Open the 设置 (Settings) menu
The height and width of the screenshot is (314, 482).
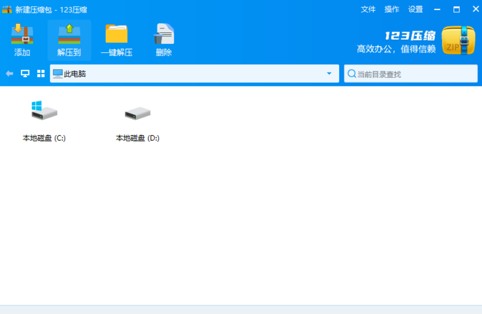[x=417, y=9]
